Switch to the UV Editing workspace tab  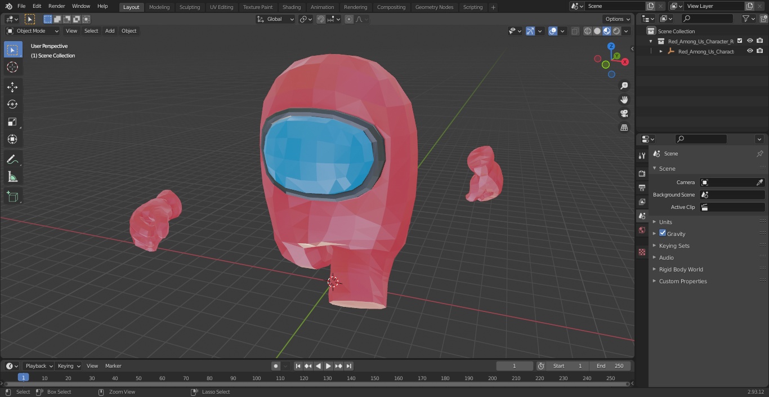pos(221,7)
